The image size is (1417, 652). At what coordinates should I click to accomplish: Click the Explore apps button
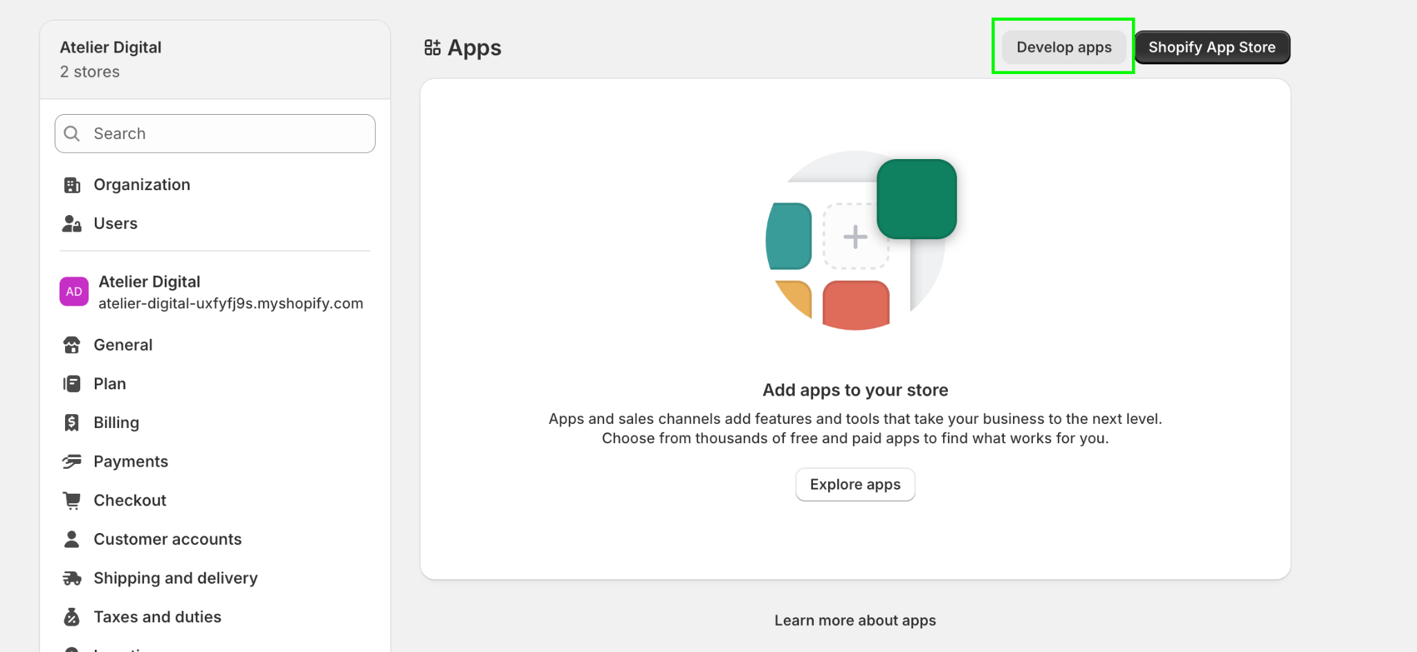[x=855, y=485]
